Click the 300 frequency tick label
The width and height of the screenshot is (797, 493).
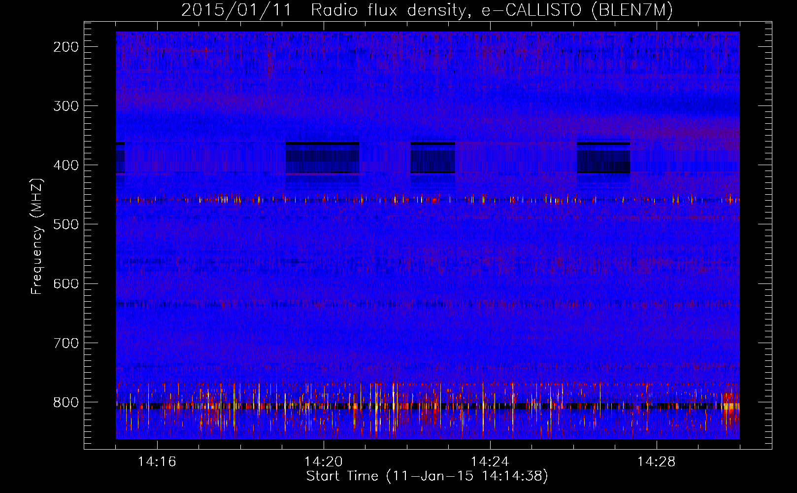pyautogui.click(x=66, y=106)
